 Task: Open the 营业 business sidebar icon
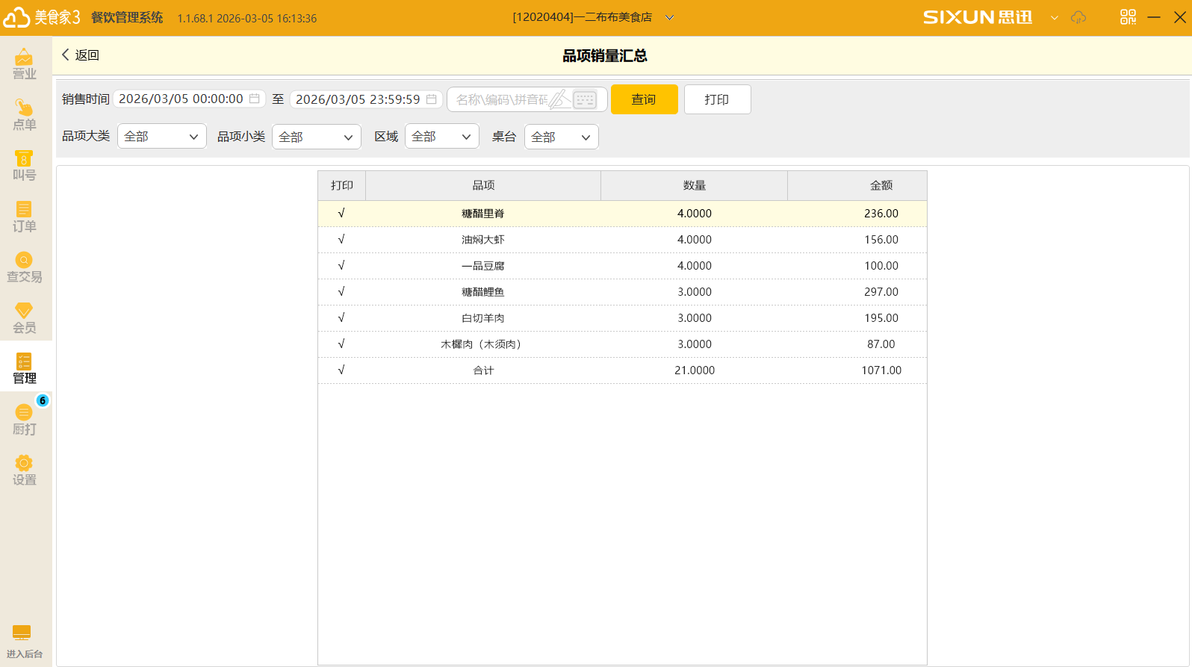[24, 63]
